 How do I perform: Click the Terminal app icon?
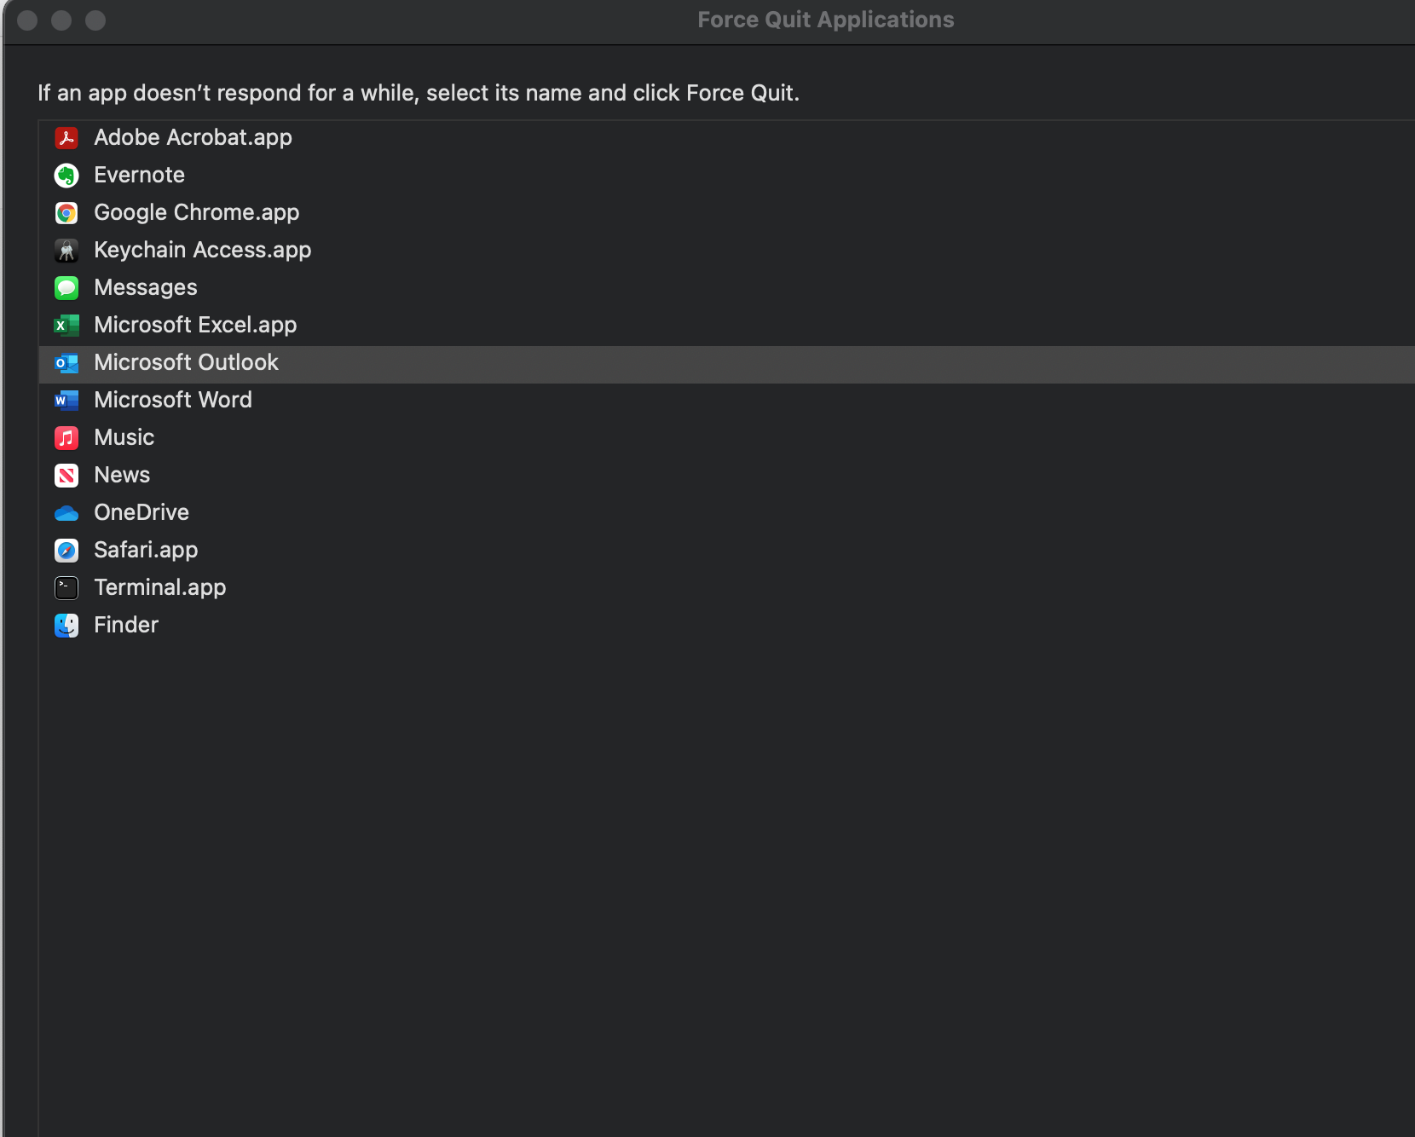(x=66, y=587)
